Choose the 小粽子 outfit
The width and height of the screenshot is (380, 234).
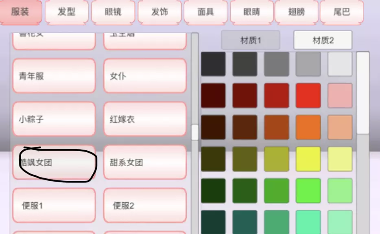(54, 119)
